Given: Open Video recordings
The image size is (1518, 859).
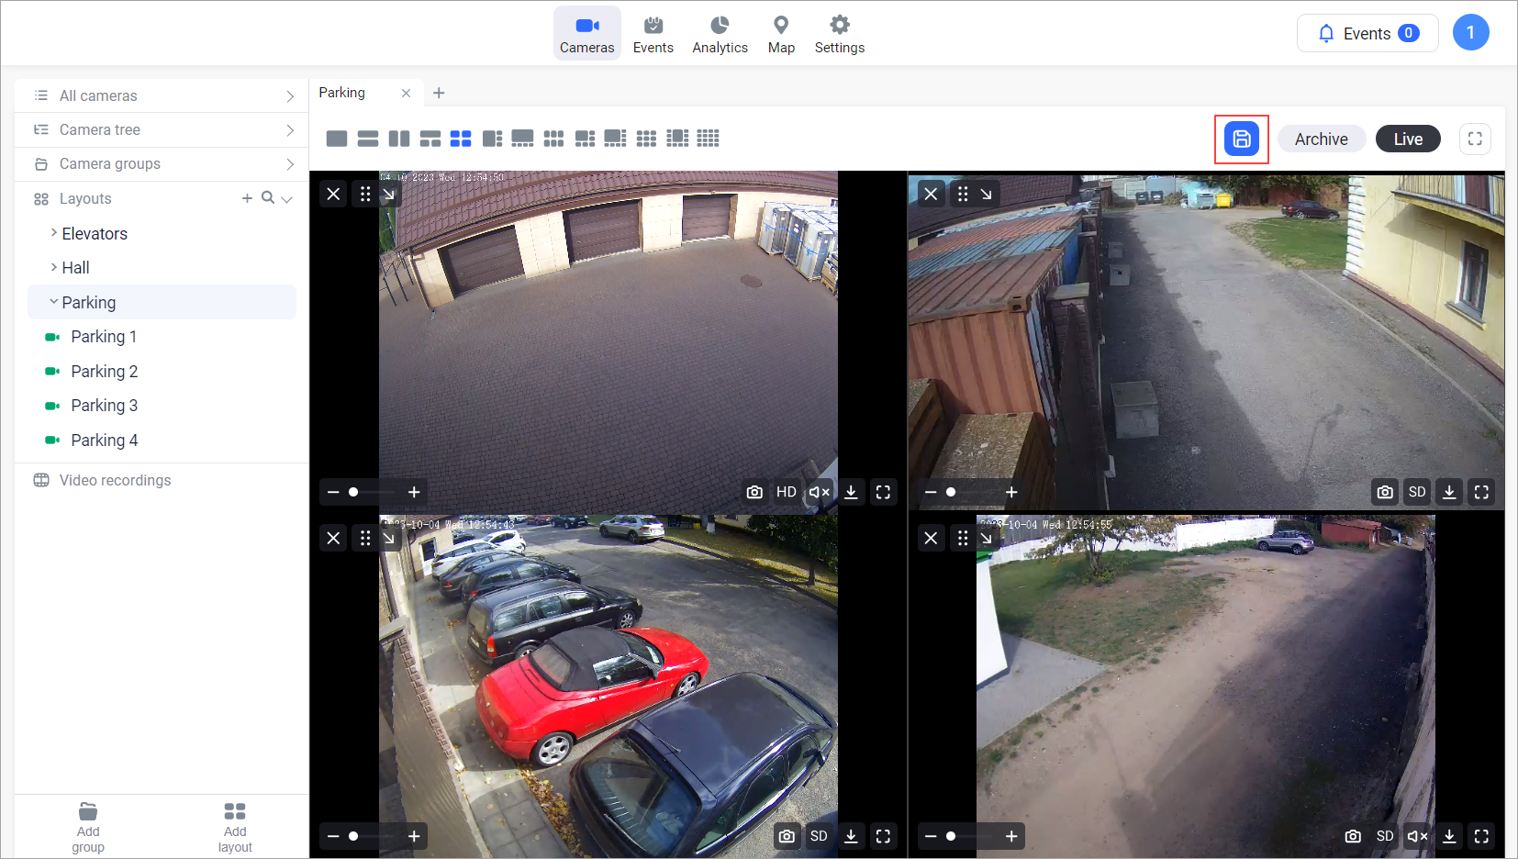Looking at the screenshot, I should click(115, 480).
